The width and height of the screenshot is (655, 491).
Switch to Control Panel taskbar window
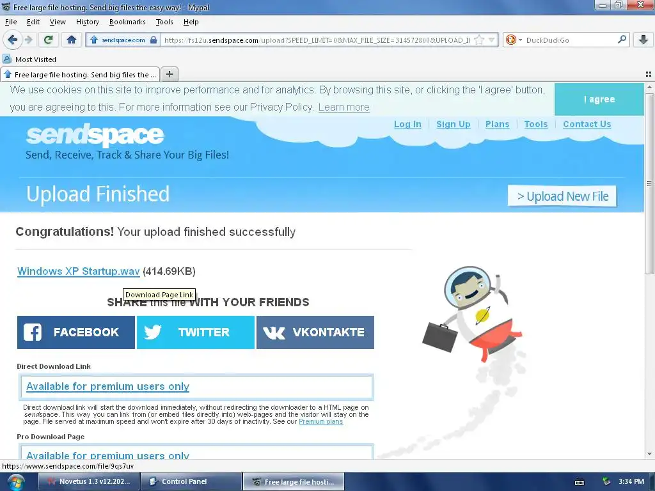(x=191, y=481)
